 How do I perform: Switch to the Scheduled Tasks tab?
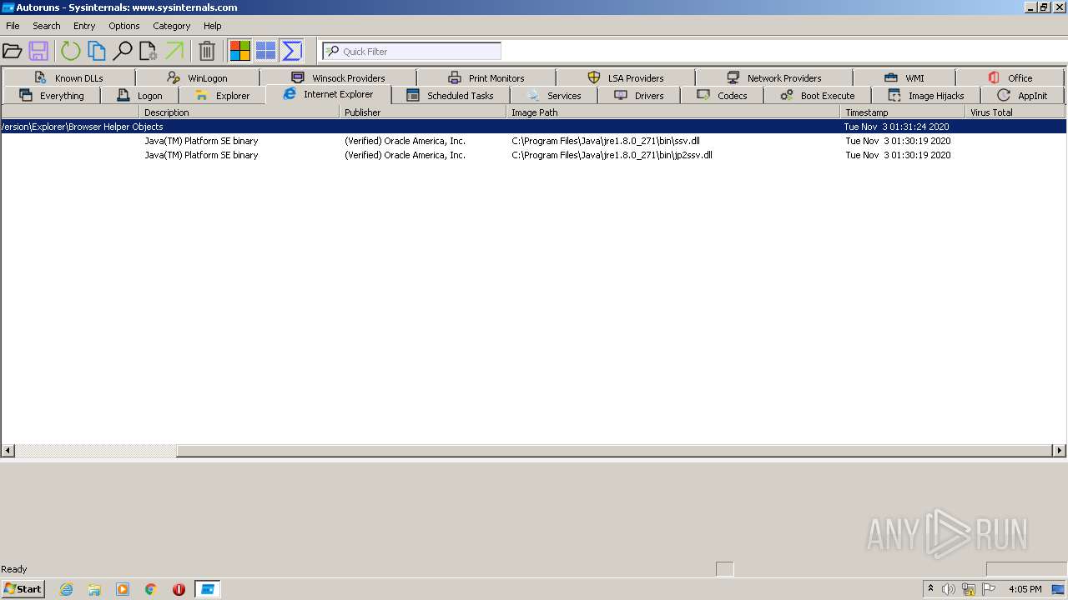[x=450, y=95]
